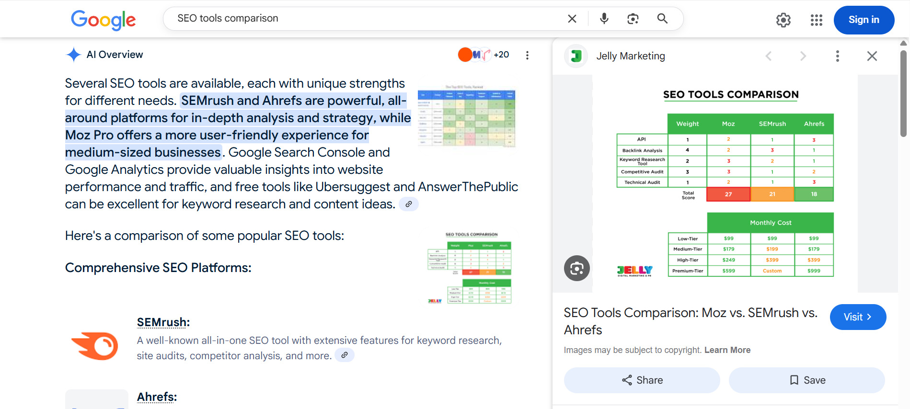Screen dimensions: 910x409
Task: Open the large SEO Tools Comparison image
Action: tap(725, 183)
